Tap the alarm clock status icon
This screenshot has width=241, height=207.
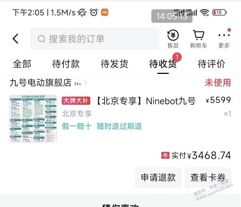(94, 12)
